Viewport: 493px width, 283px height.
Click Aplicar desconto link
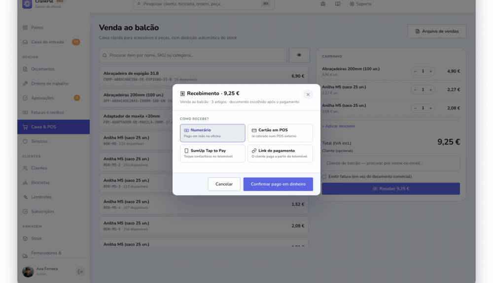click(338, 126)
